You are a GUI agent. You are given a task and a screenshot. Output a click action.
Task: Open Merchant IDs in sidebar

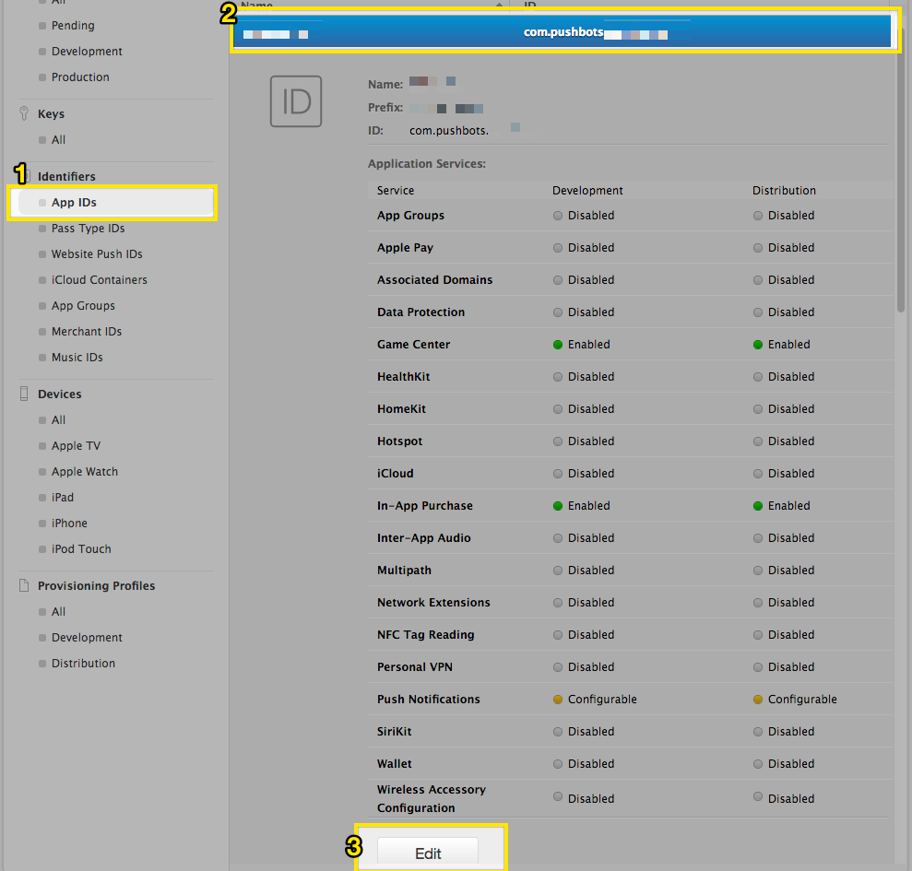87,332
